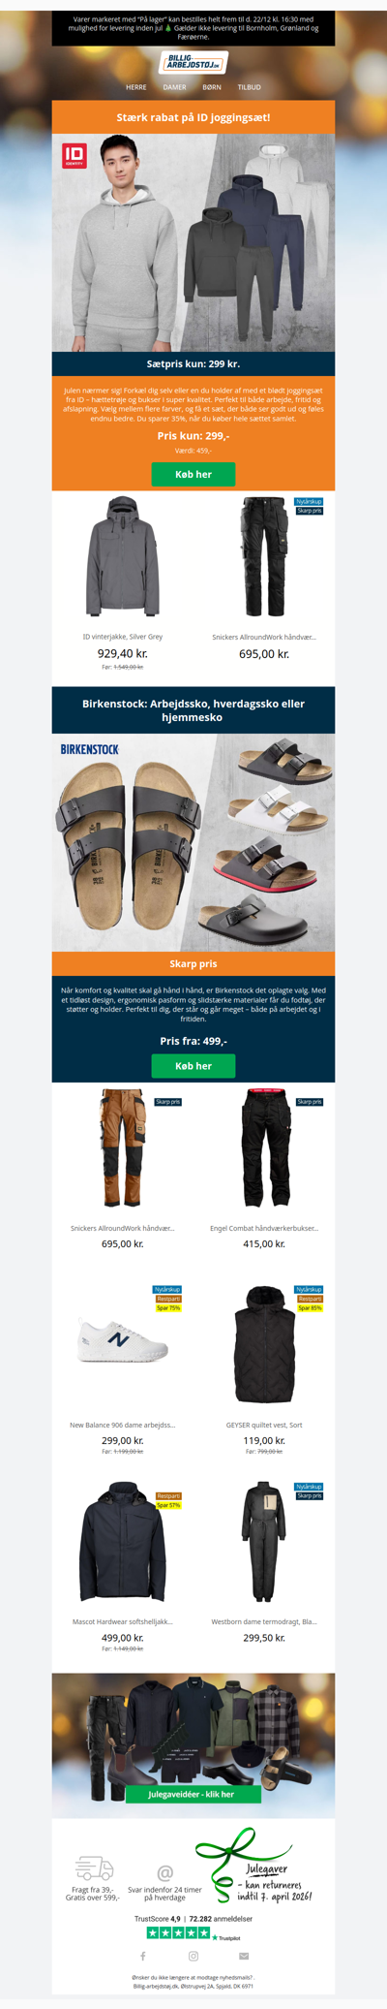Open the Facebook icon in the footer
The width and height of the screenshot is (387, 2009).
(143, 1956)
